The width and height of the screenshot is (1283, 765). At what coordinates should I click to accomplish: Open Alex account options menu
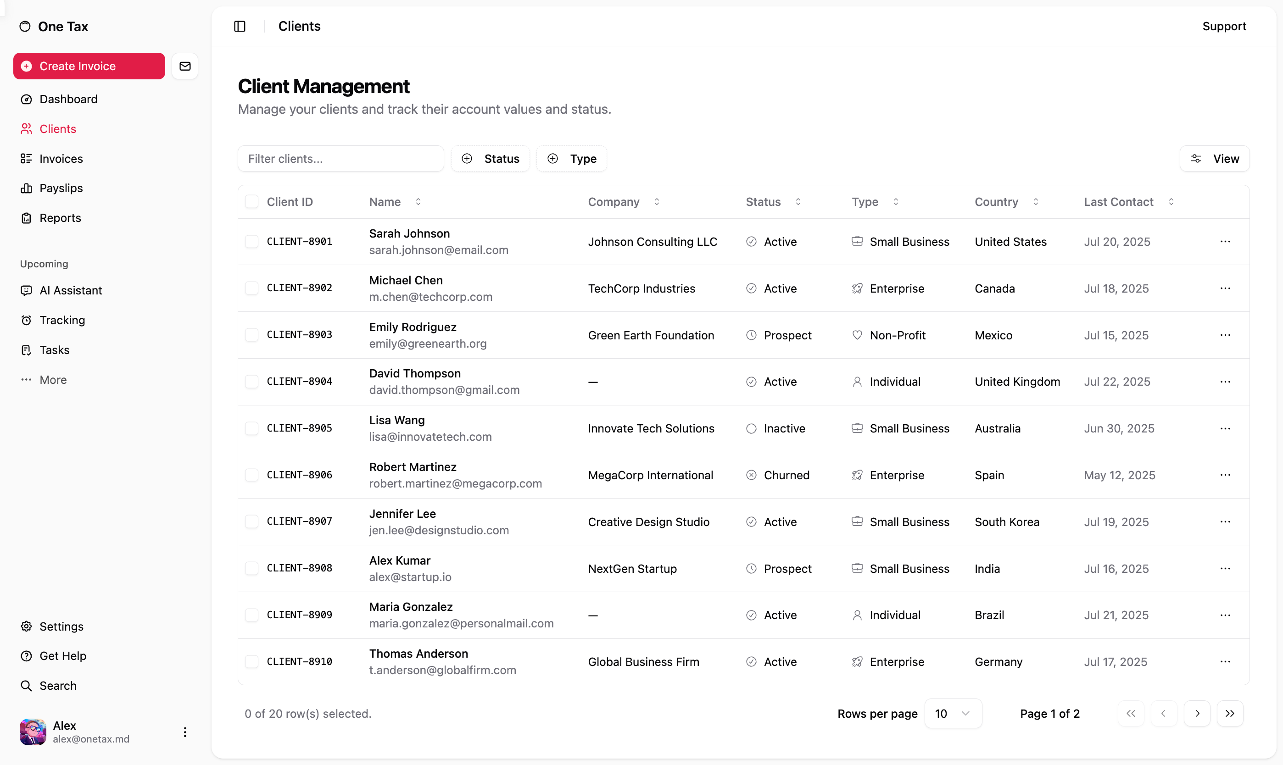point(185,732)
